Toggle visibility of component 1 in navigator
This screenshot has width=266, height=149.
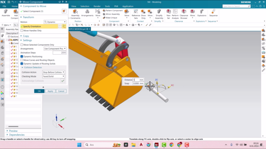12,46
